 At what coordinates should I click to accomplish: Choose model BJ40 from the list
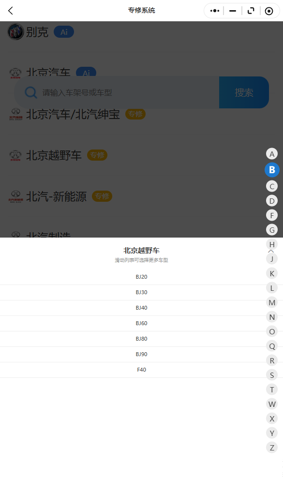pyautogui.click(x=141, y=308)
